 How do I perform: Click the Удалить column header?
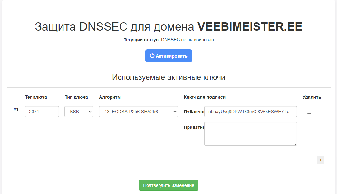pos(312,97)
